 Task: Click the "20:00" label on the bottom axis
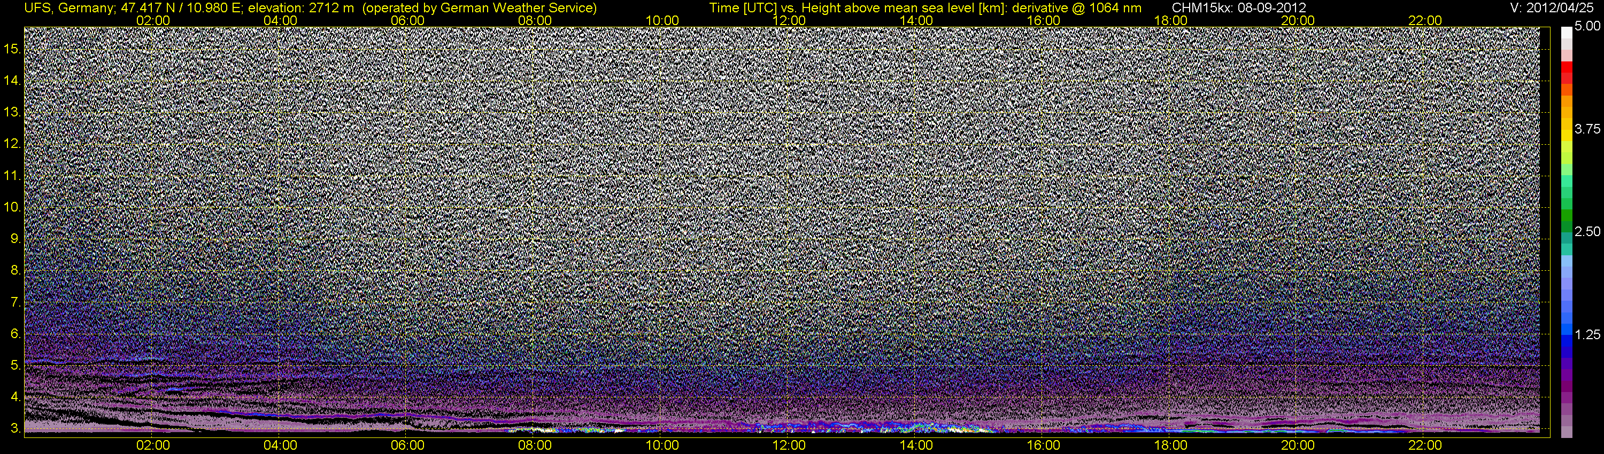pos(1298,445)
